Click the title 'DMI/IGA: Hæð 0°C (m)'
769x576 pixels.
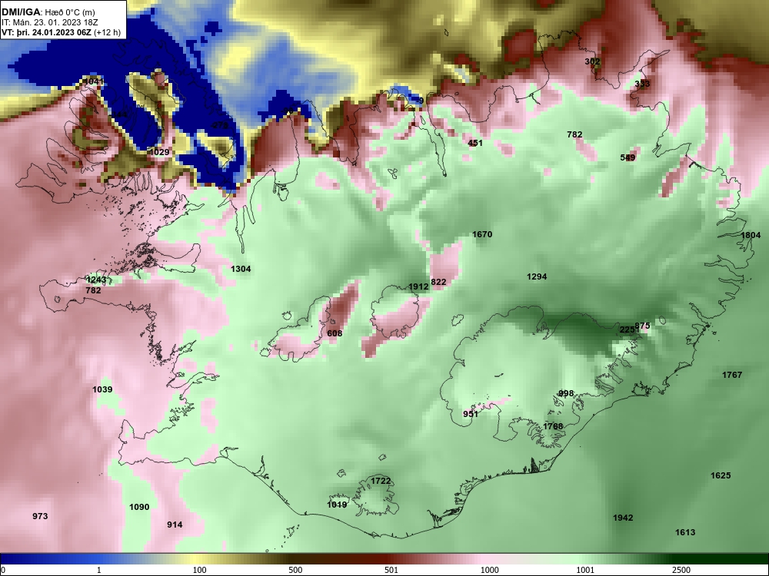48,12
